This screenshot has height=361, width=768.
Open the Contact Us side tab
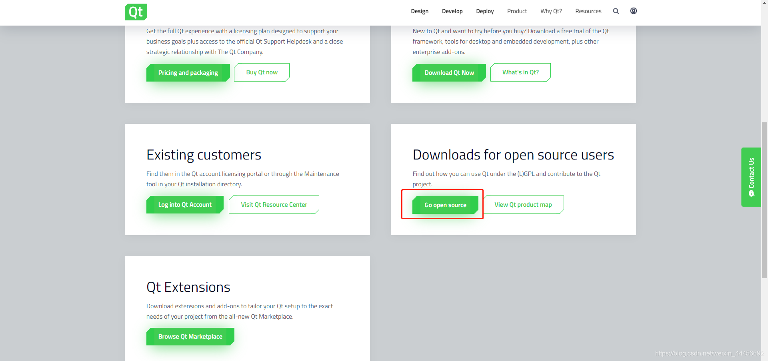pyautogui.click(x=751, y=177)
